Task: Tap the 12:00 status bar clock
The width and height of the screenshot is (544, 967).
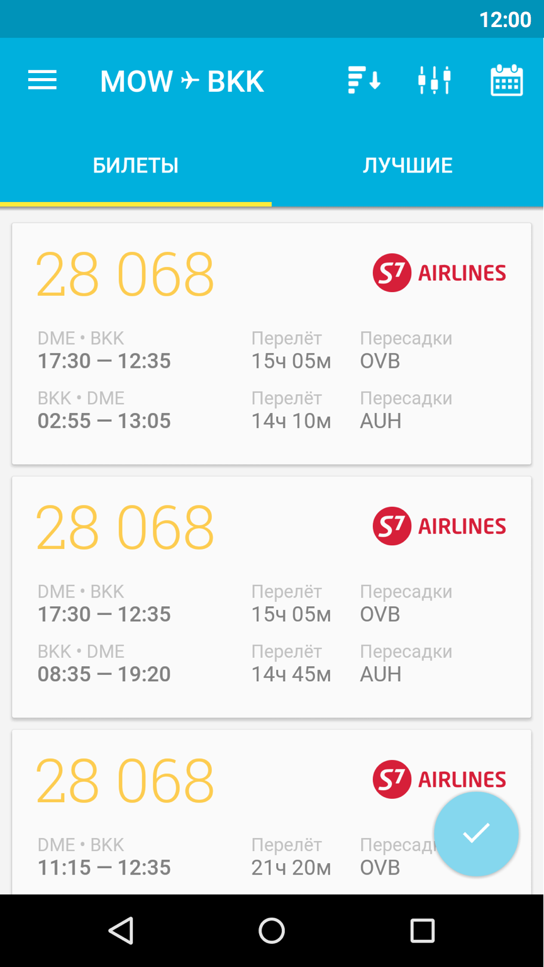Action: click(505, 20)
